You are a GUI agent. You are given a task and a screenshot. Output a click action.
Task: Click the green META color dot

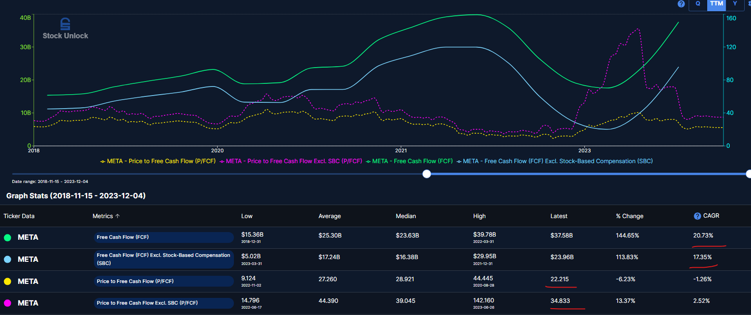coord(8,237)
